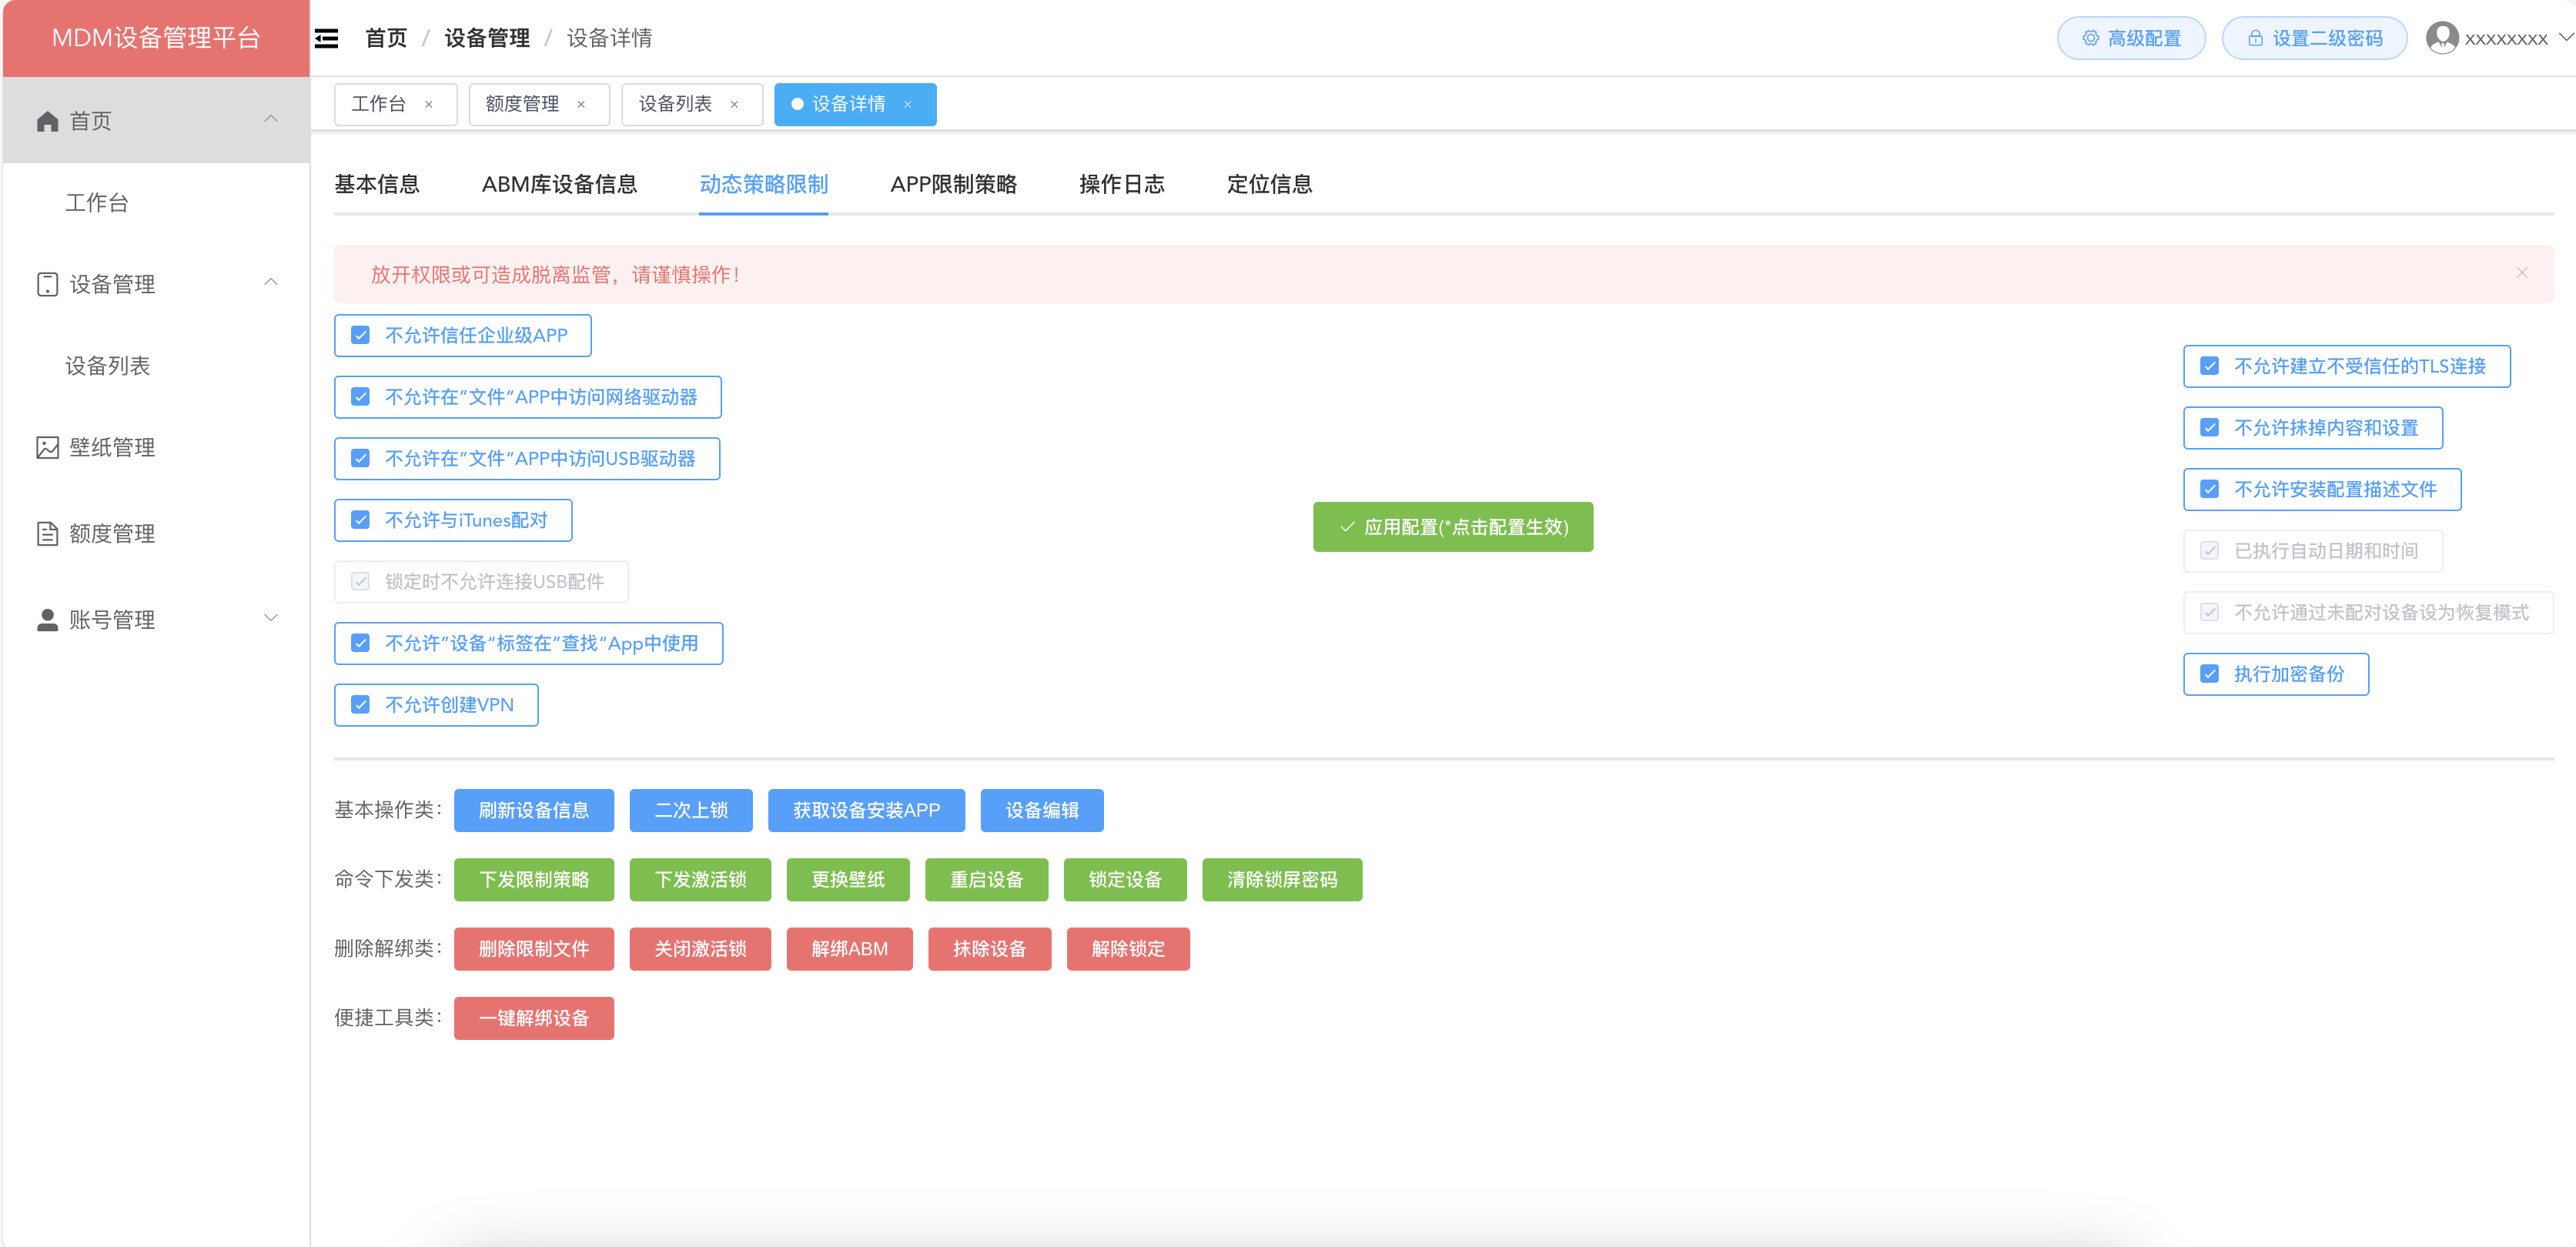This screenshot has width=2576, height=1247.
Task: Click the user avatar icon top right
Action: [x=2441, y=38]
